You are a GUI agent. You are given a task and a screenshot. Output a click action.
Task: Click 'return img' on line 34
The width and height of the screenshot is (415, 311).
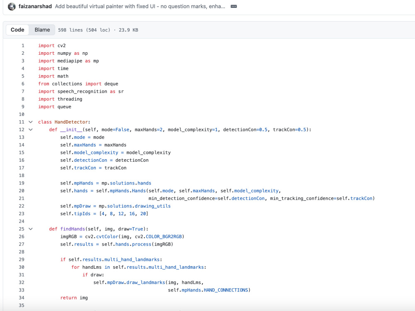[x=74, y=298]
